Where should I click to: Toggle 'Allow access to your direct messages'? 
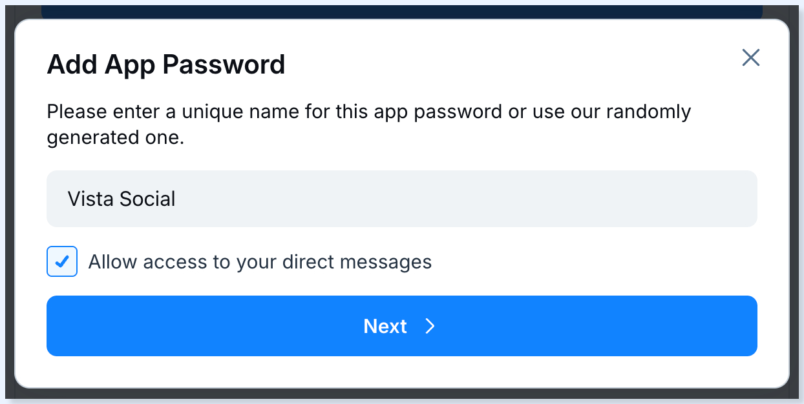coord(62,262)
